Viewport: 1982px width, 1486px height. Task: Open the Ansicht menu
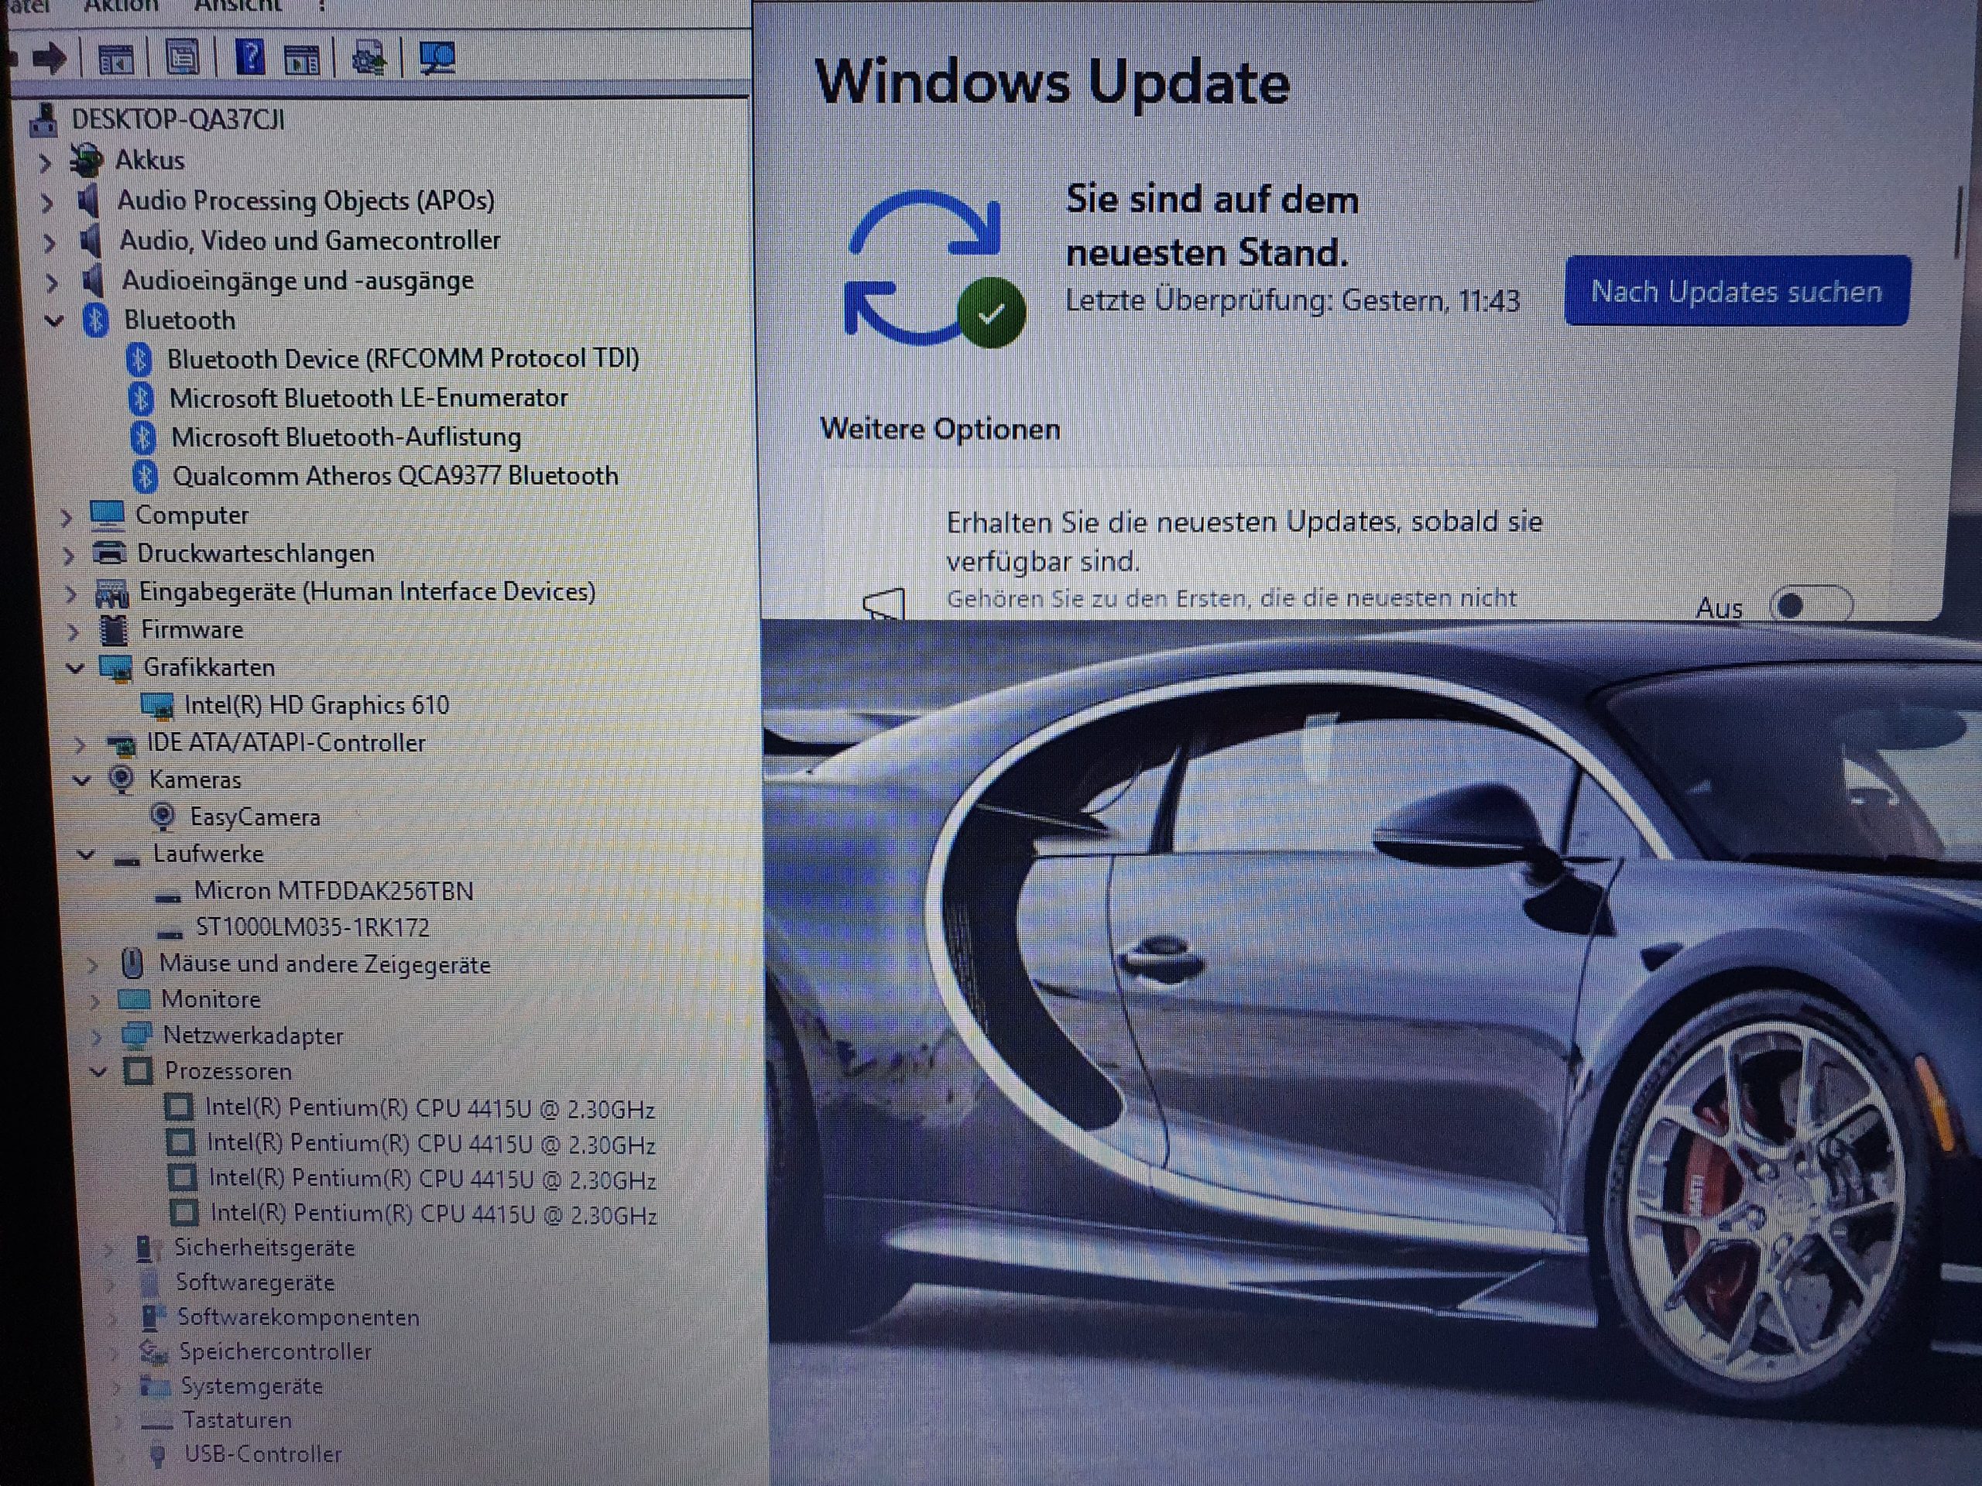tap(238, 6)
